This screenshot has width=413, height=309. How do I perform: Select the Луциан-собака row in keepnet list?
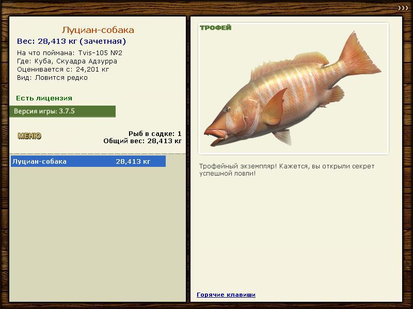88,161
